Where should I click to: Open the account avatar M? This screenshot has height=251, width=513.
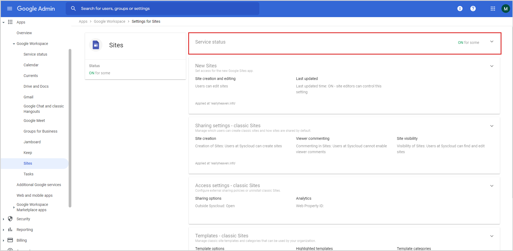[x=505, y=9]
